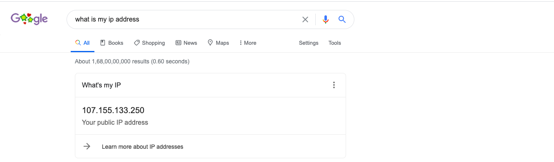Screen dimensions: 554x162
Task: Click the tag icon on the Shopping tab
Action: pos(136,43)
